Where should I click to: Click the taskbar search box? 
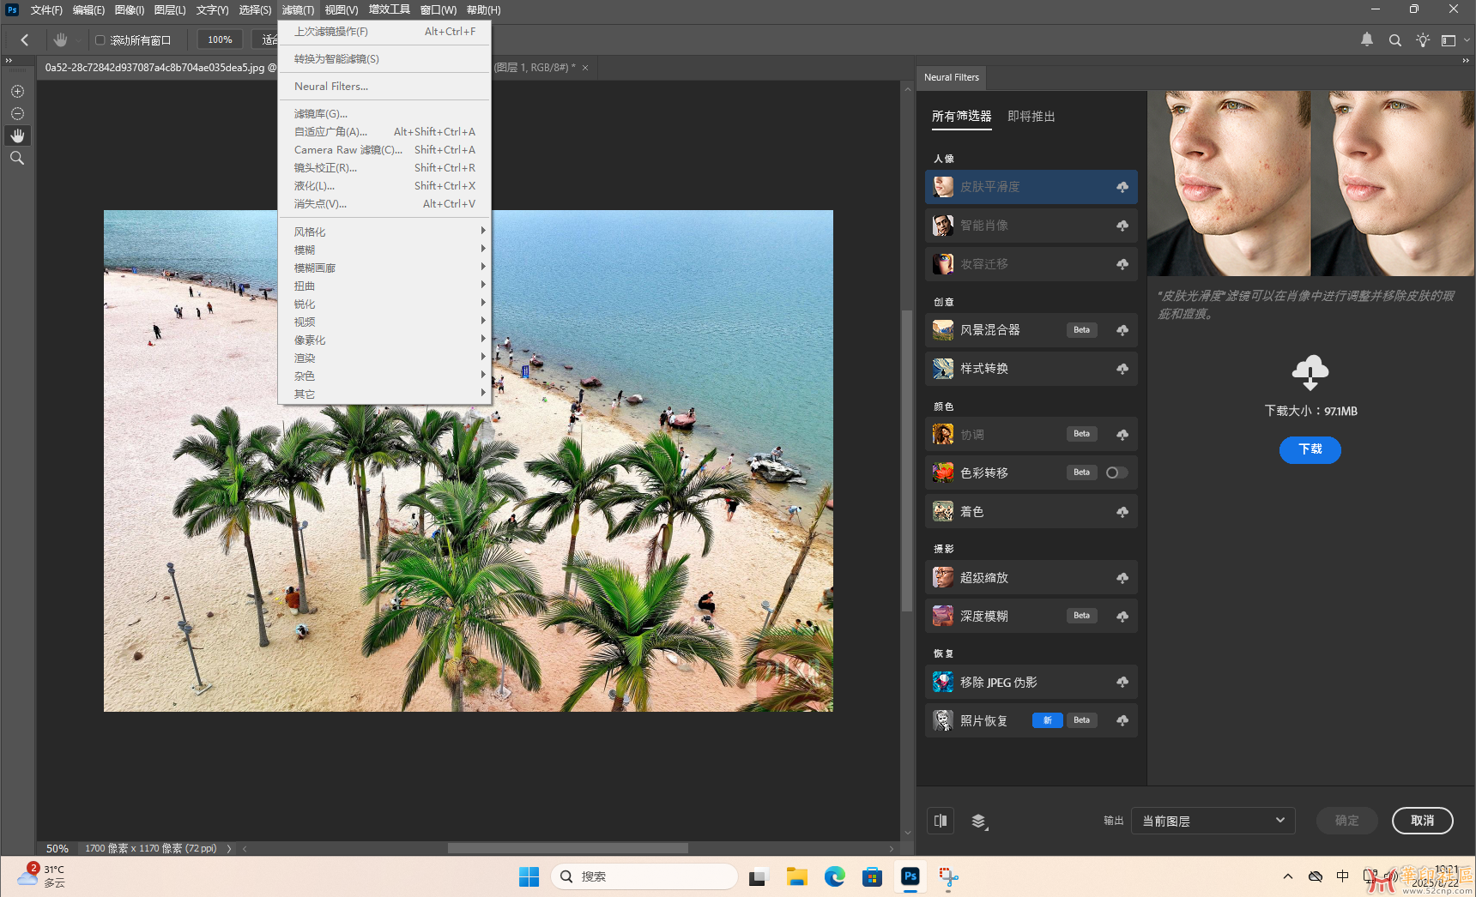644,876
